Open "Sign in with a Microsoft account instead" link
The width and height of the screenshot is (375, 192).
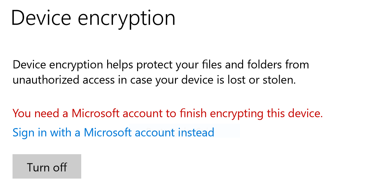(x=113, y=133)
